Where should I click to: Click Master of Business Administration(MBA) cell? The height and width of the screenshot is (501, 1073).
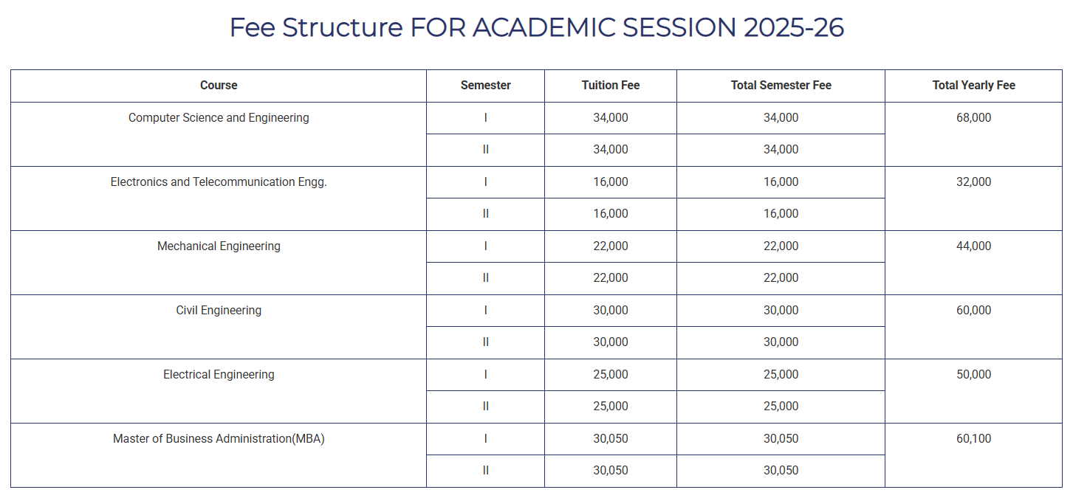tap(219, 455)
